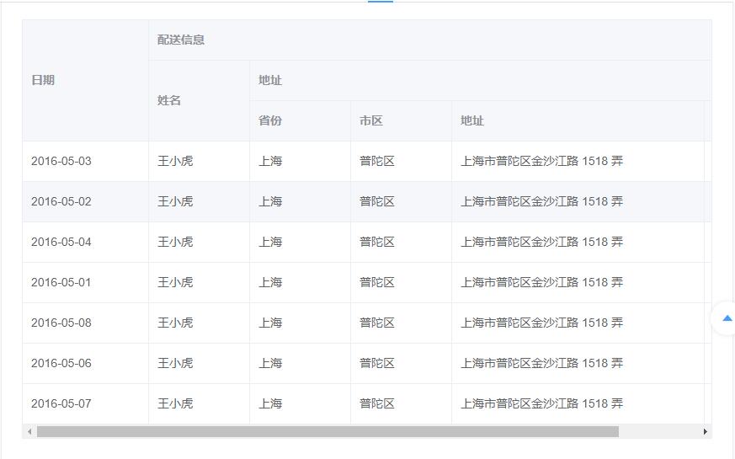Click 上海 province in the 2016-05-06 row
The image size is (735, 459).
pyautogui.click(x=270, y=363)
